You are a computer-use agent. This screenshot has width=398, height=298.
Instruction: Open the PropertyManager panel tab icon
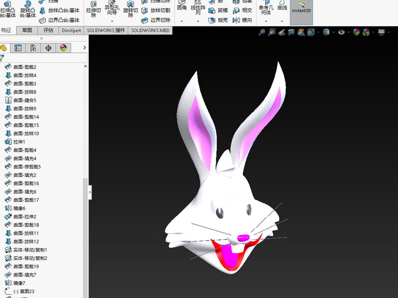[18, 48]
